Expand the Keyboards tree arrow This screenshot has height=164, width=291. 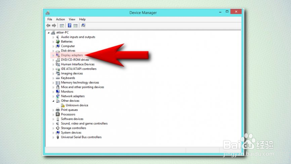(x=53, y=78)
